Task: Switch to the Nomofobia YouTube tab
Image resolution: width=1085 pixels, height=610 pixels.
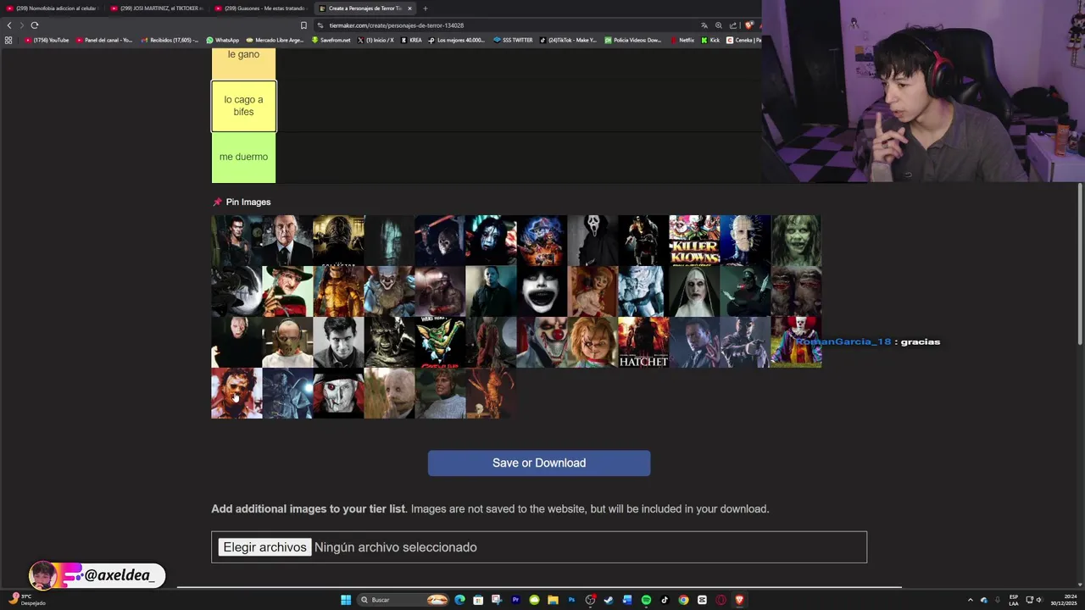Action: pos(53,8)
